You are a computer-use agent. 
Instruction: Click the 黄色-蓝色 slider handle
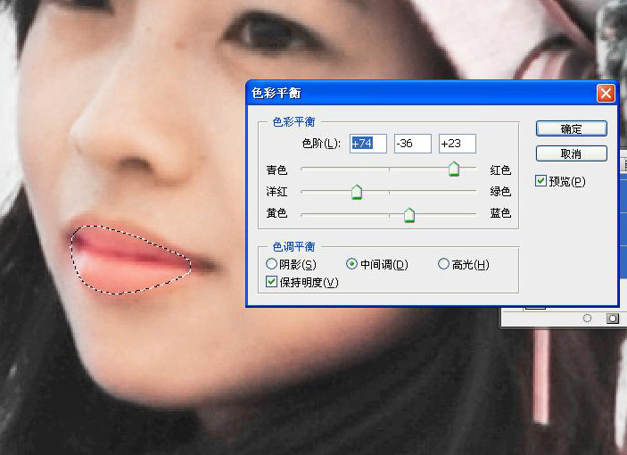(409, 215)
